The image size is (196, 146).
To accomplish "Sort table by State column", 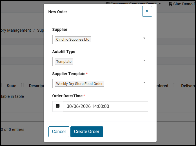I will pyautogui.click(x=23, y=85).
